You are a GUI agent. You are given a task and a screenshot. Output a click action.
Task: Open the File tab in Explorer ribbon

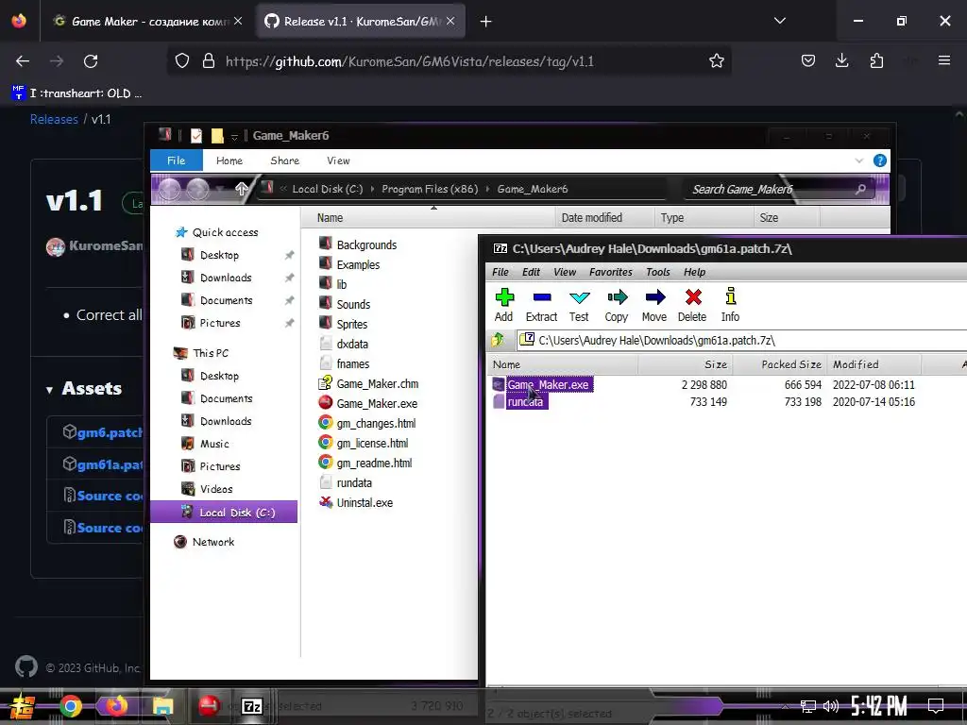coord(177,160)
